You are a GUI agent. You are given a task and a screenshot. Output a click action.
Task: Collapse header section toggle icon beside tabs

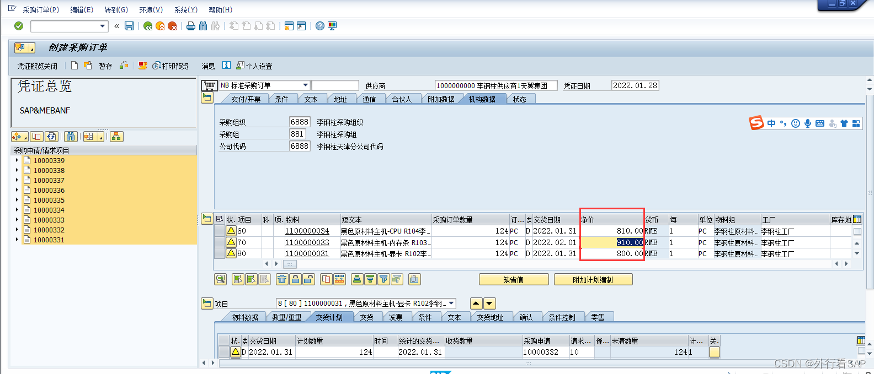click(207, 98)
